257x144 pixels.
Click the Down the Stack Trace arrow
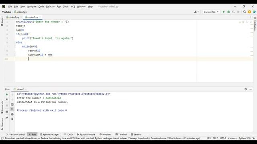point(12,99)
